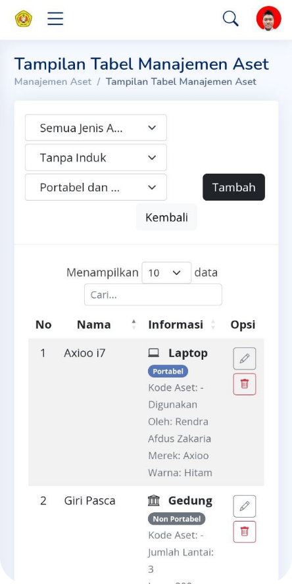
Task: Click the university logo icon
Action: [24, 18]
